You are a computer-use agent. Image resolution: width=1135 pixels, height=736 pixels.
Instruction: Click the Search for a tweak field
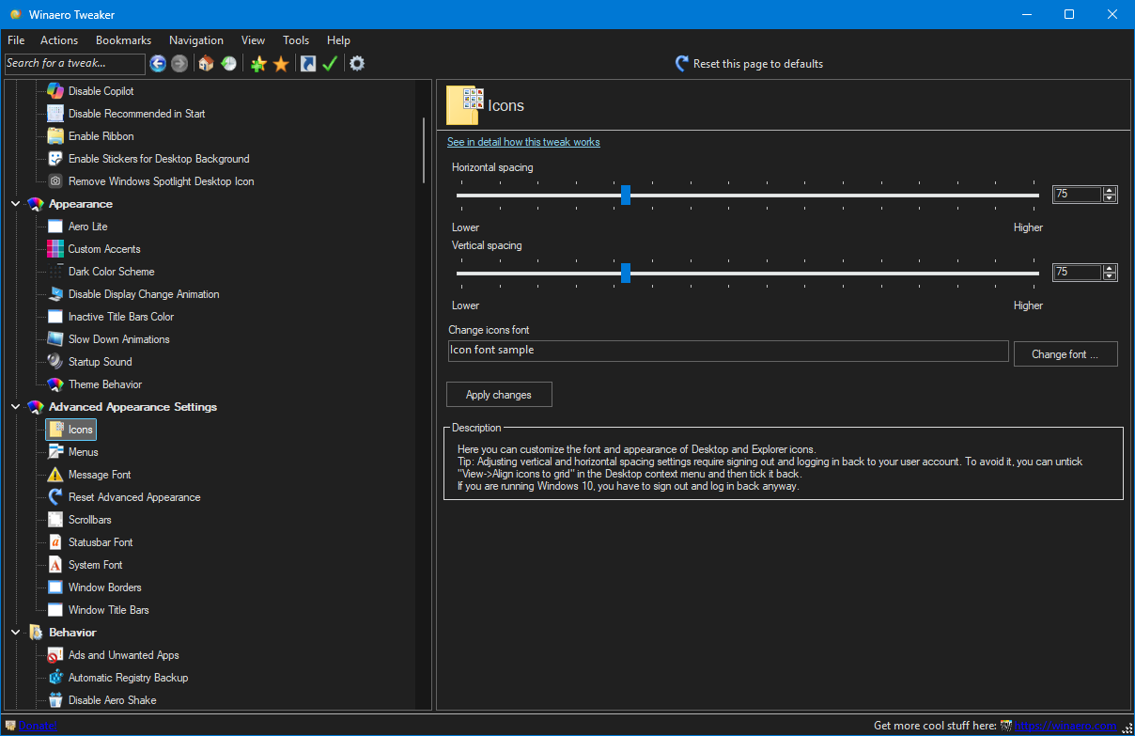[74, 64]
